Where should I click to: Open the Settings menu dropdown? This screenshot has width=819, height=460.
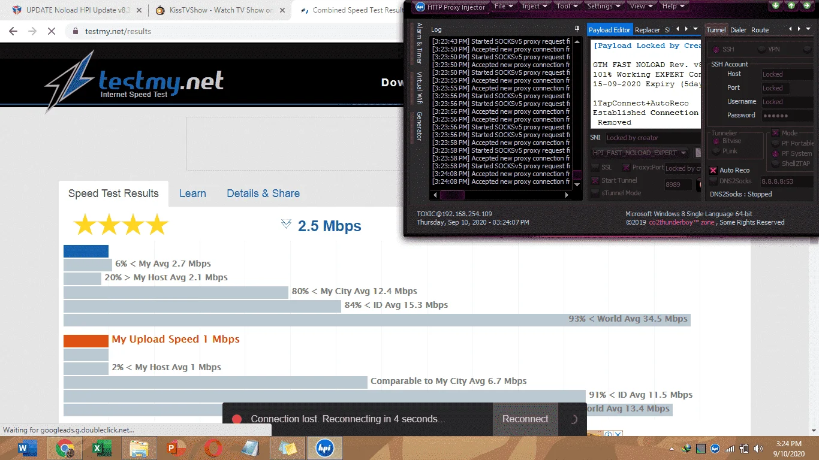604,6
